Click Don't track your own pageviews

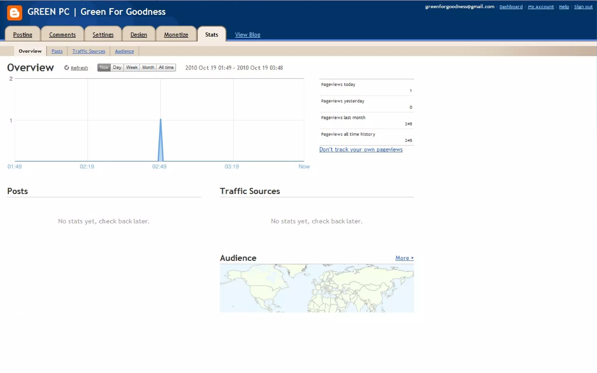pos(361,149)
